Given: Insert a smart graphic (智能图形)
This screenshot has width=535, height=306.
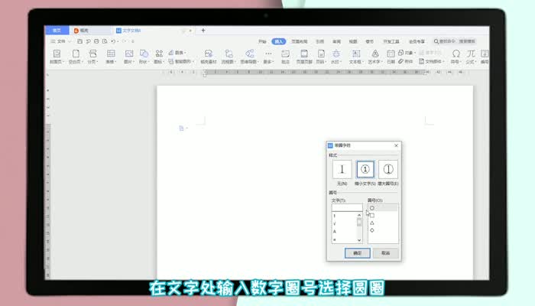Looking at the screenshot, I should [x=181, y=61].
